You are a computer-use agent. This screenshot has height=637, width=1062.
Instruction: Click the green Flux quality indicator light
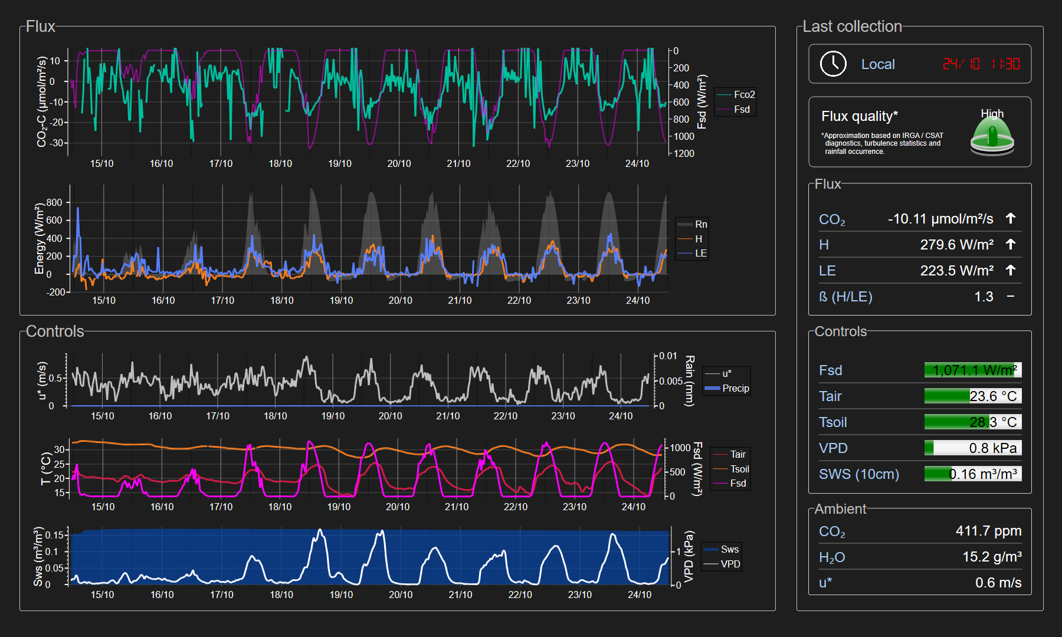click(x=992, y=136)
